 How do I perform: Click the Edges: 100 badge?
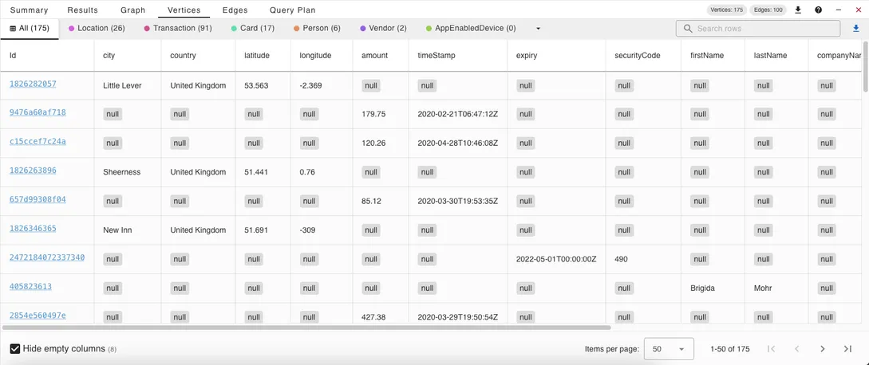coord(768,10)
